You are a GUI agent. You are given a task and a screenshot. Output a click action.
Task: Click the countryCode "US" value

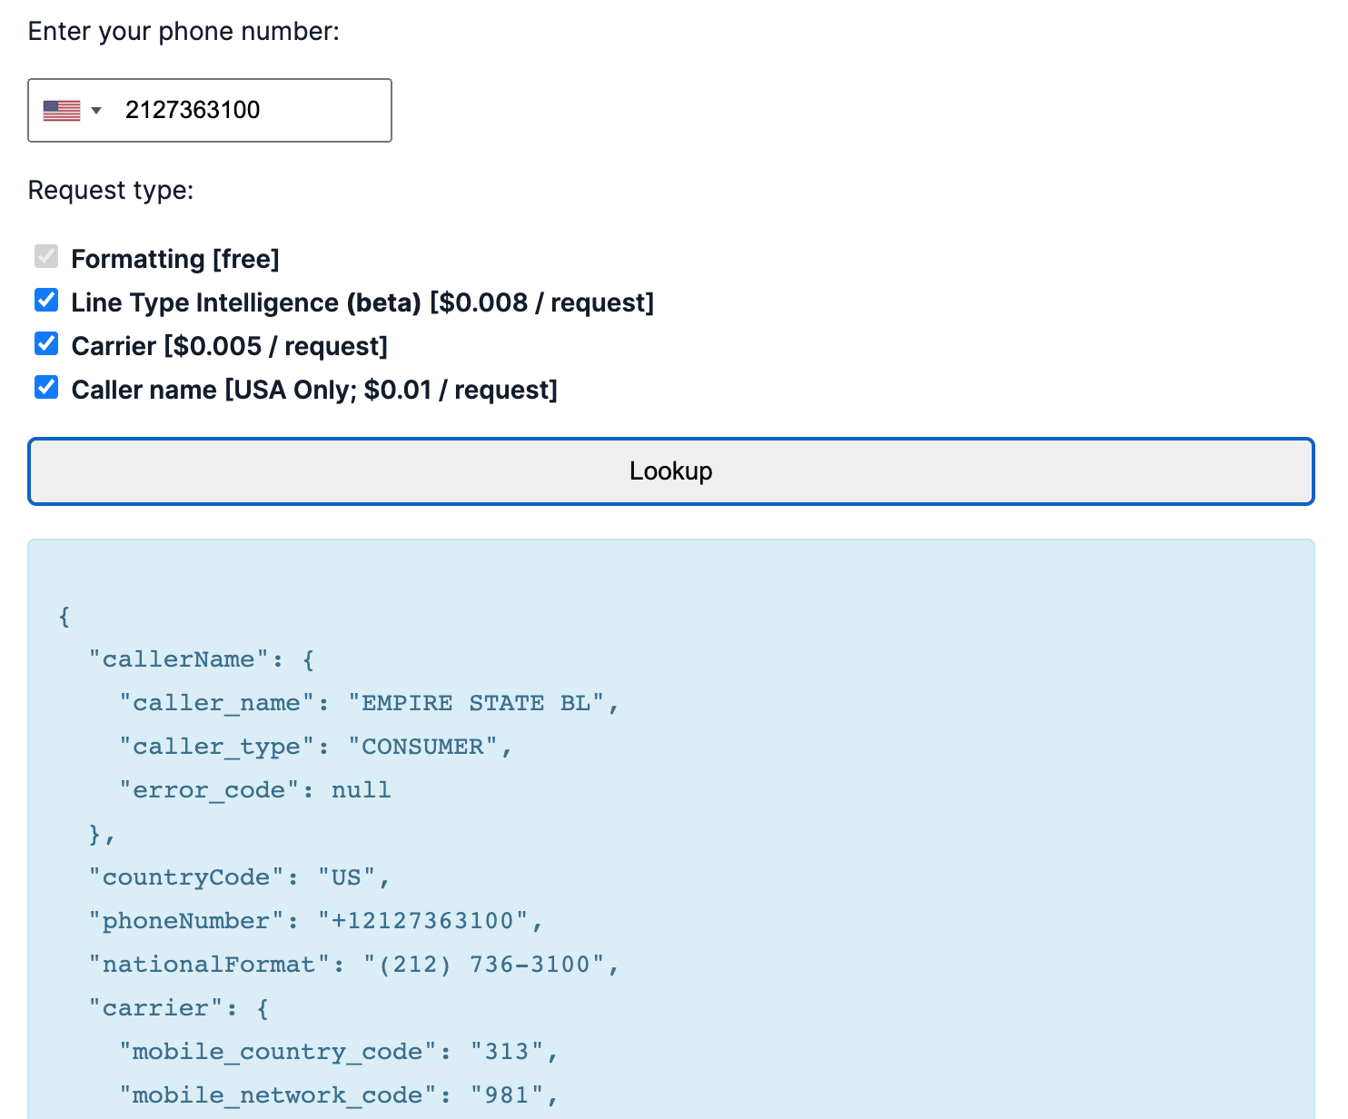(x=347, y=877)
